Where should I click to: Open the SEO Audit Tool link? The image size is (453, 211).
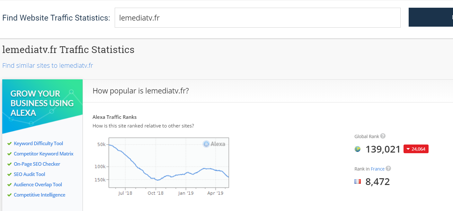[29, 174]
